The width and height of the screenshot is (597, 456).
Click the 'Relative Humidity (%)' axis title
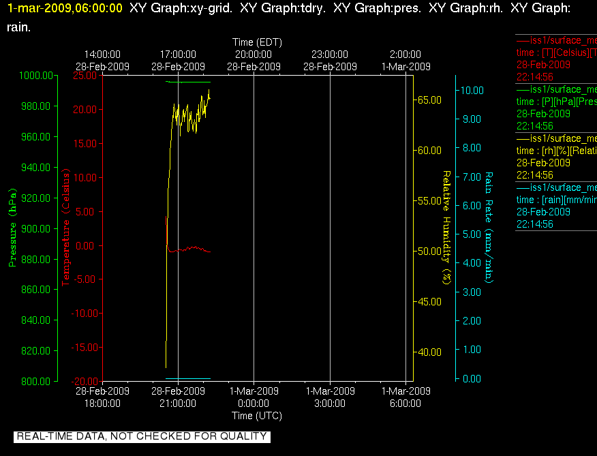coord(446,228)
